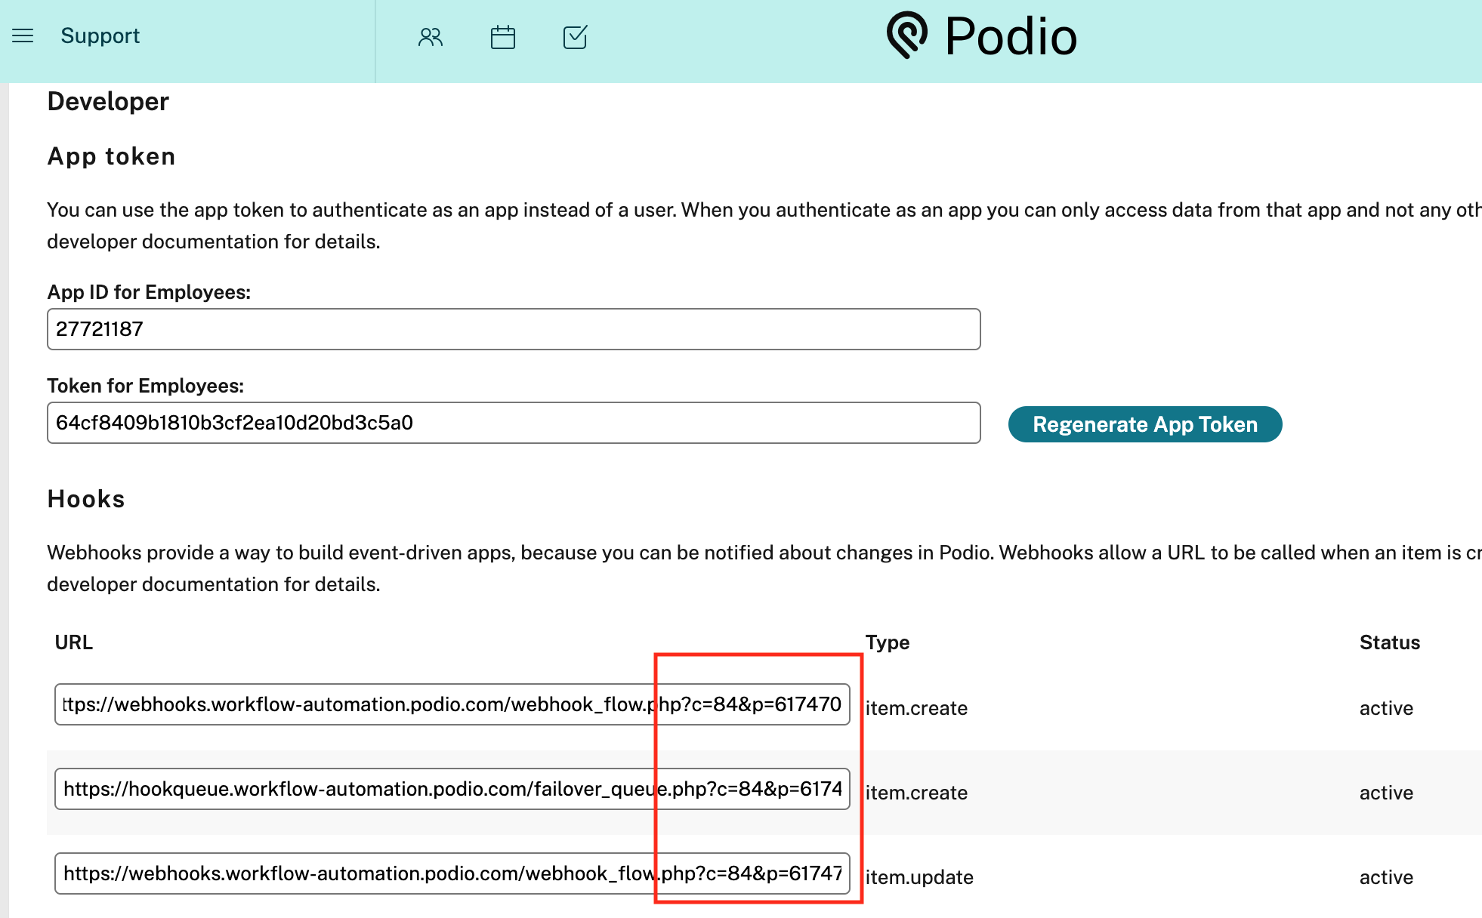Click the URL column header
The height and width of the screenshot is (918, 1482).
[x=74, y=642]
